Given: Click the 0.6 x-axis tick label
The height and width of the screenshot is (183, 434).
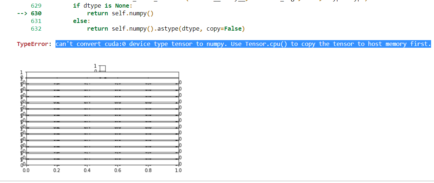Looking at the screenshot, I should pyautogui.click(x=118, y=170).
